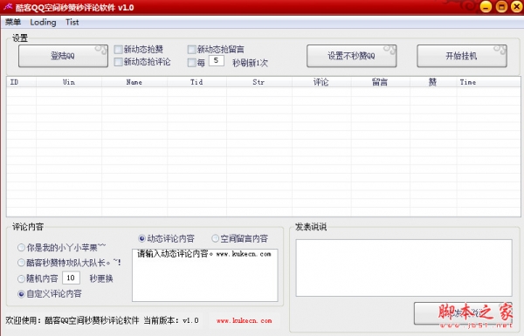Open the Tist menu

click(x=72, y=22)
